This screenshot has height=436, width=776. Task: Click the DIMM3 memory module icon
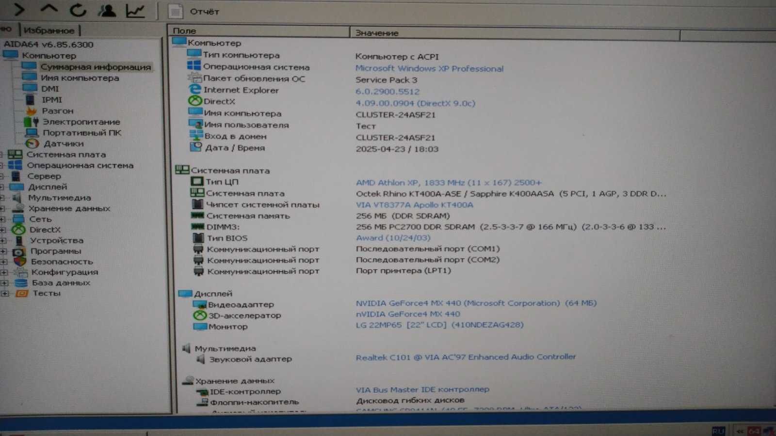(197, 226)
